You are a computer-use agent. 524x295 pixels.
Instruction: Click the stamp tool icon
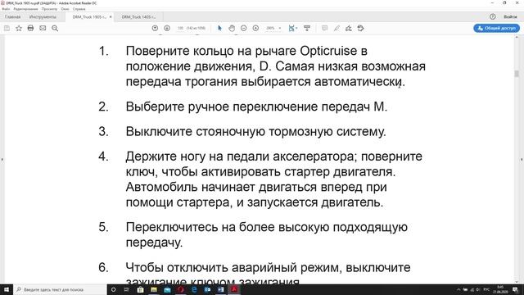pyautogui.click(x=360, y=29)
